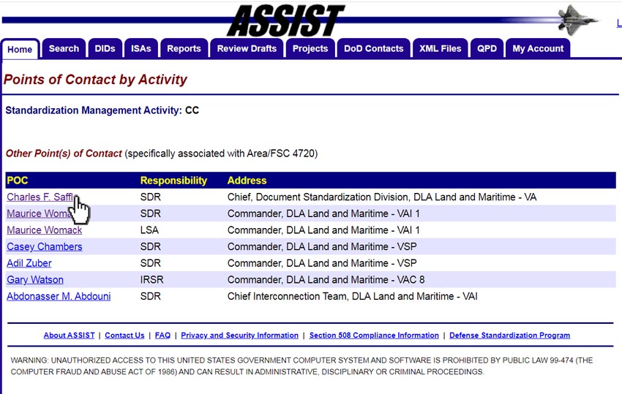The width and height of the screenshot is (622, 394).
Task: Click Maurice Womack LSA row link
Action: point(45,230)
